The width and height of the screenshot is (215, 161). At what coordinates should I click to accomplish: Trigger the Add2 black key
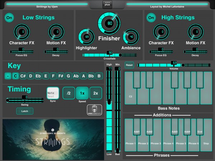149,127
